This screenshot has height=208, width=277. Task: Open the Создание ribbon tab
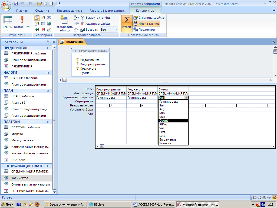coord(42,11)
